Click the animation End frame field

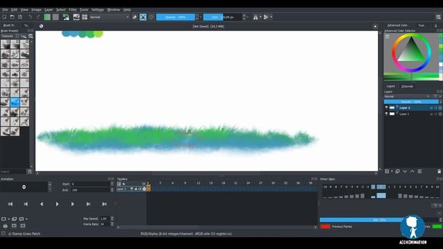(x=90, y=190)
